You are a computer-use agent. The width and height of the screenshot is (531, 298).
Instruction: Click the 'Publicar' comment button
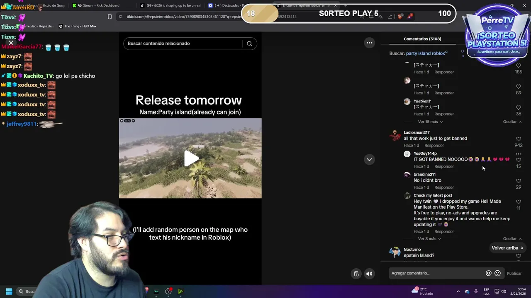tap(514, 274)
